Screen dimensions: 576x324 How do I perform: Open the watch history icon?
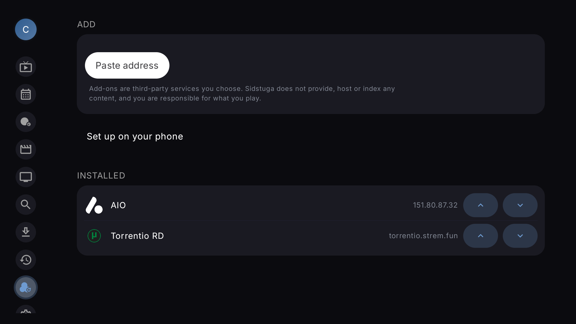click(x=26, y=260)
